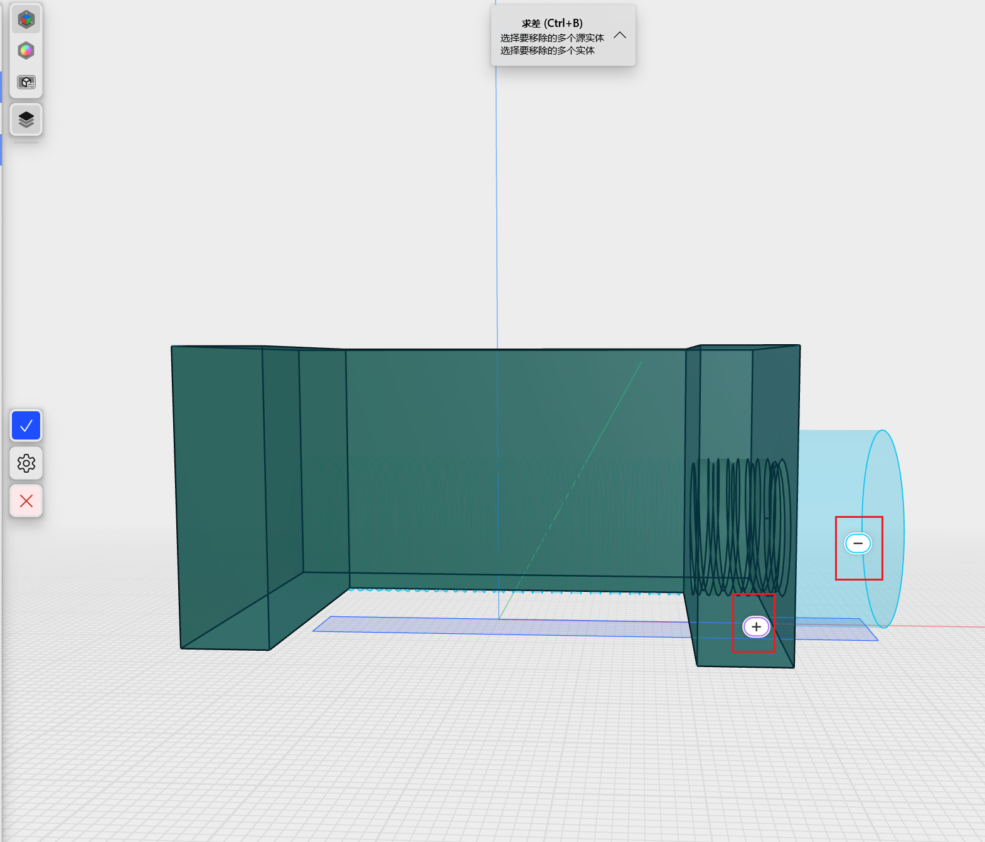Image resolution: width=985 pixels, height=842 pixels.
Task: Cancel the operation with the red X
Action: (26, 500)
